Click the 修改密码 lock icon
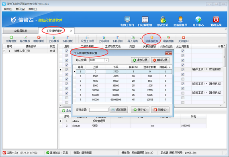 (x=163, y=20)
